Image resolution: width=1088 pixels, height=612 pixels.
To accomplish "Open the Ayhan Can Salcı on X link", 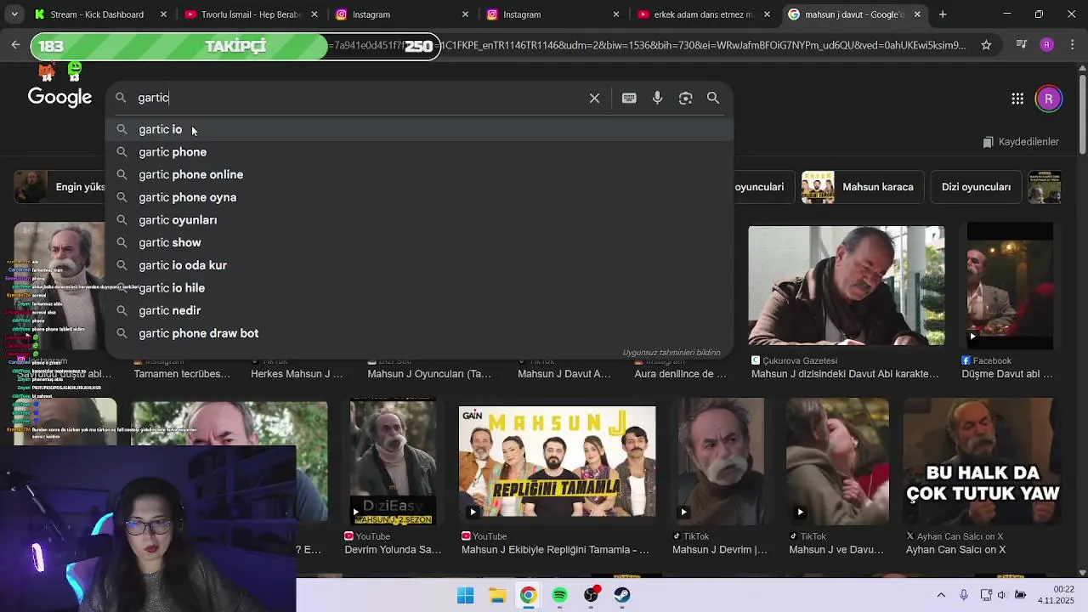I will click(955, 550).
